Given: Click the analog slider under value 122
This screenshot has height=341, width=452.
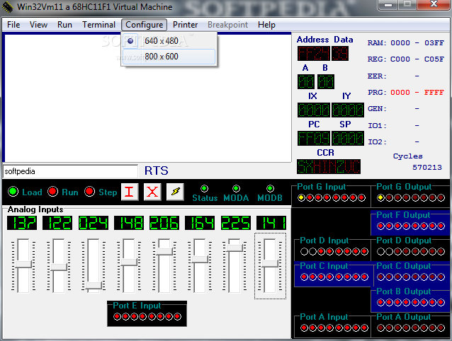Looking at the screenshot, I should click(59, 267).
